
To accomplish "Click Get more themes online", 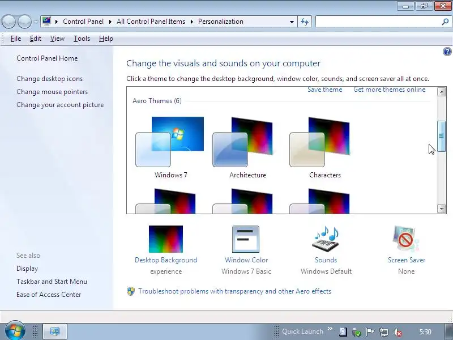I will [x=390, y=90].
